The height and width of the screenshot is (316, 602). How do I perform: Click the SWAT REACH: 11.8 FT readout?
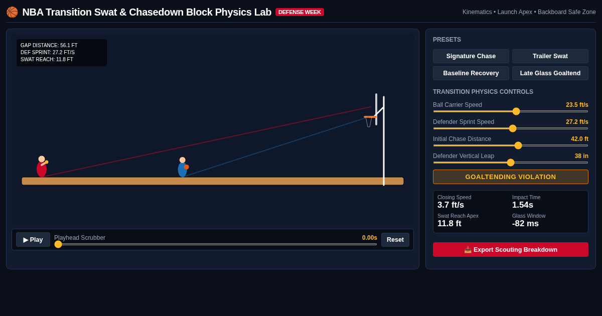(x=47, y=60)
